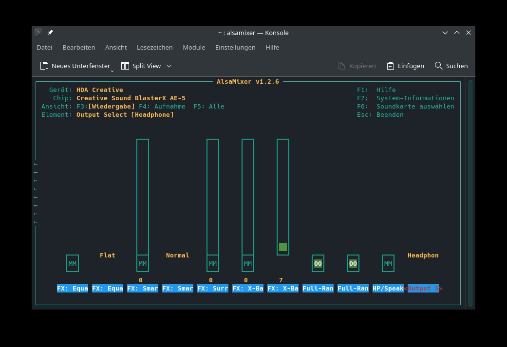
Task: Click the terminal prompt icon in title bar
Action: coord(38,32)
